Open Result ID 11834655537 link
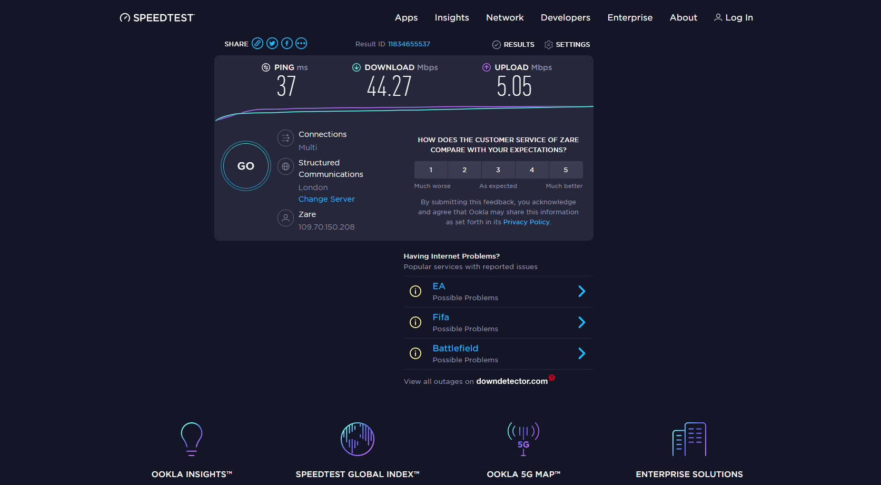Viewport: 881px width, 485px height. coord(409,44)
